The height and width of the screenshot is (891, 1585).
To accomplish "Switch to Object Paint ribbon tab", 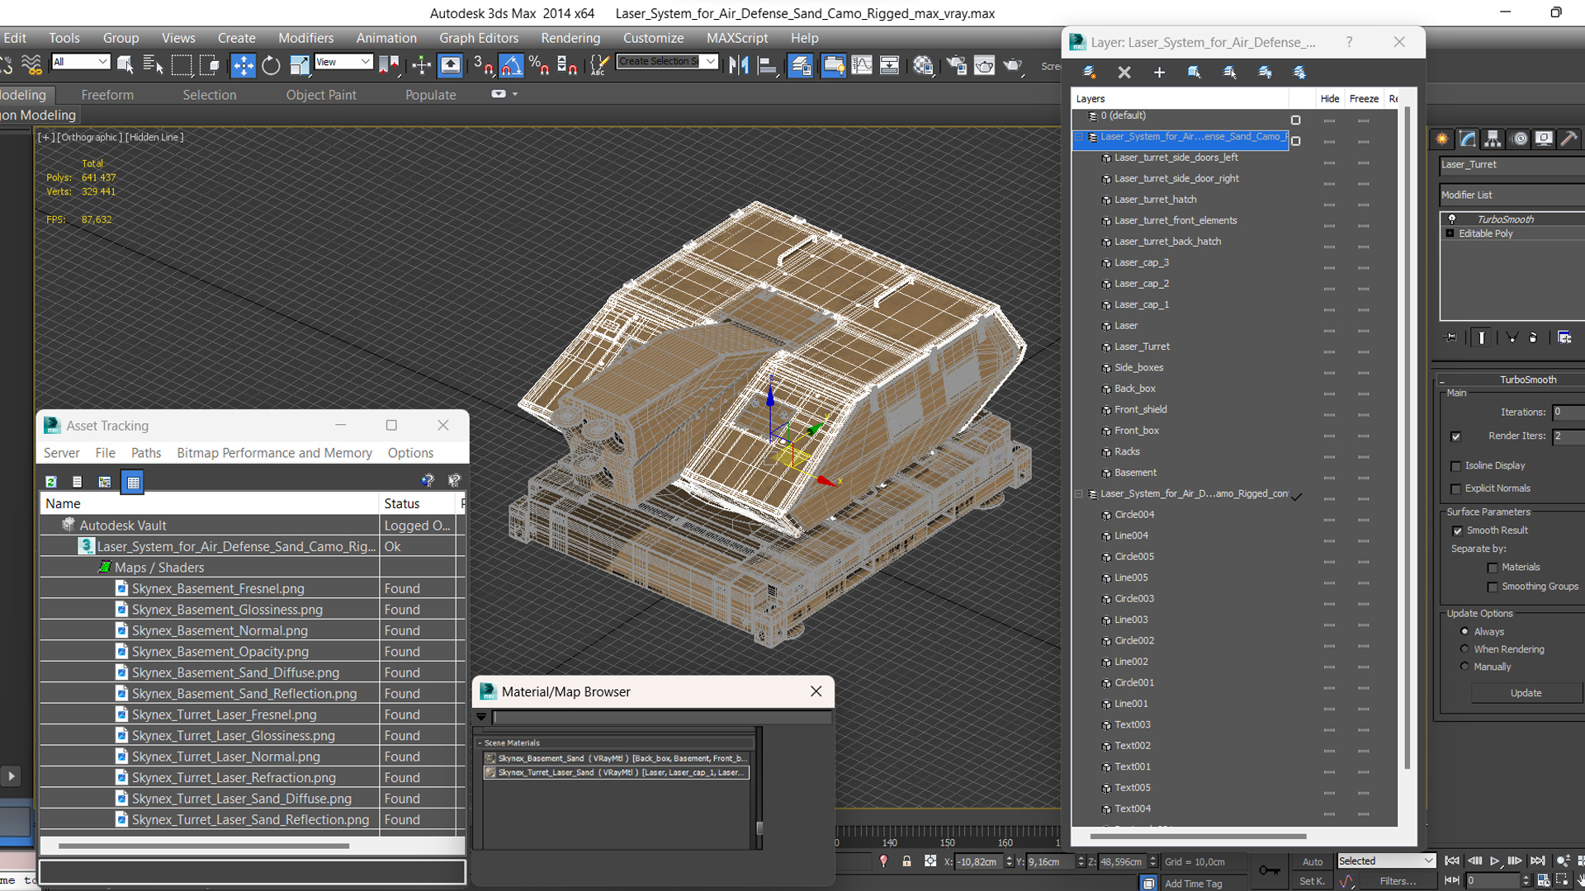I will (x=321, y=95).
